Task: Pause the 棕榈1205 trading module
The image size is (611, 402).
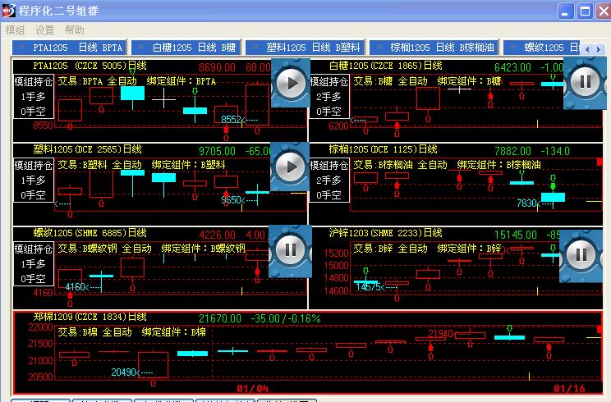Action: pyautogui.click(x=583, y=167)
